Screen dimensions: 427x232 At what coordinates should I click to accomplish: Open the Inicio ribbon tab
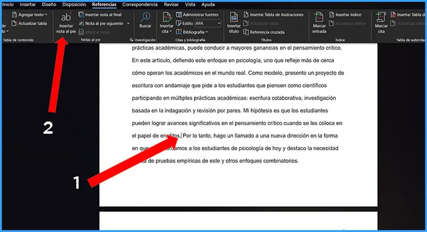pyautogui.click(x=8, y=5)
